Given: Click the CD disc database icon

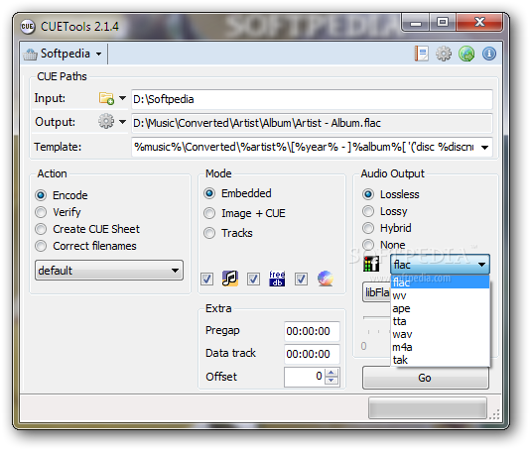Looking at the screenshot, I should [326, 279].
